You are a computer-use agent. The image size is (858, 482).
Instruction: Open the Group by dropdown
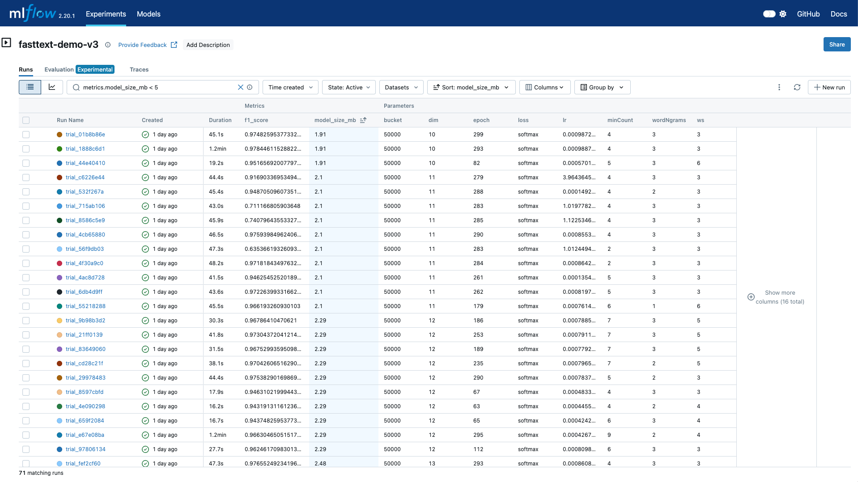tap(602, 87)
